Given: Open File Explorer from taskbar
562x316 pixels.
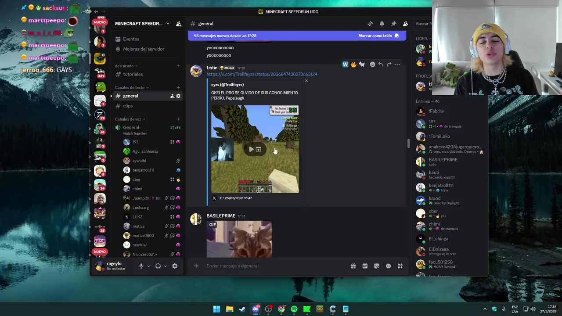Looking at the screenshot, I should [230, 309].
